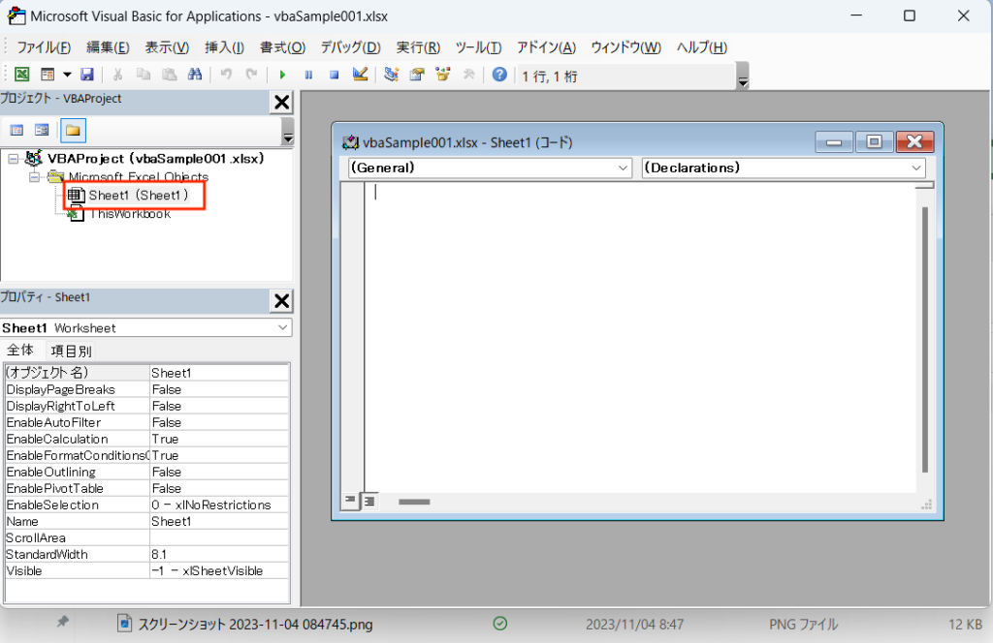Close the Sheet1 code window

point(914,142)
